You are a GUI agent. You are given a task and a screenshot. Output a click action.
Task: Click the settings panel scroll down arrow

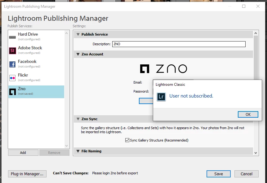[x=256, y=153]
